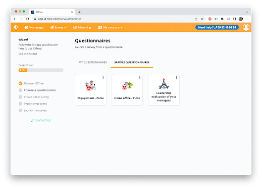Open options menu on Home office - Pulse card
Screen dimensions: 262x189
click(140, 77)
